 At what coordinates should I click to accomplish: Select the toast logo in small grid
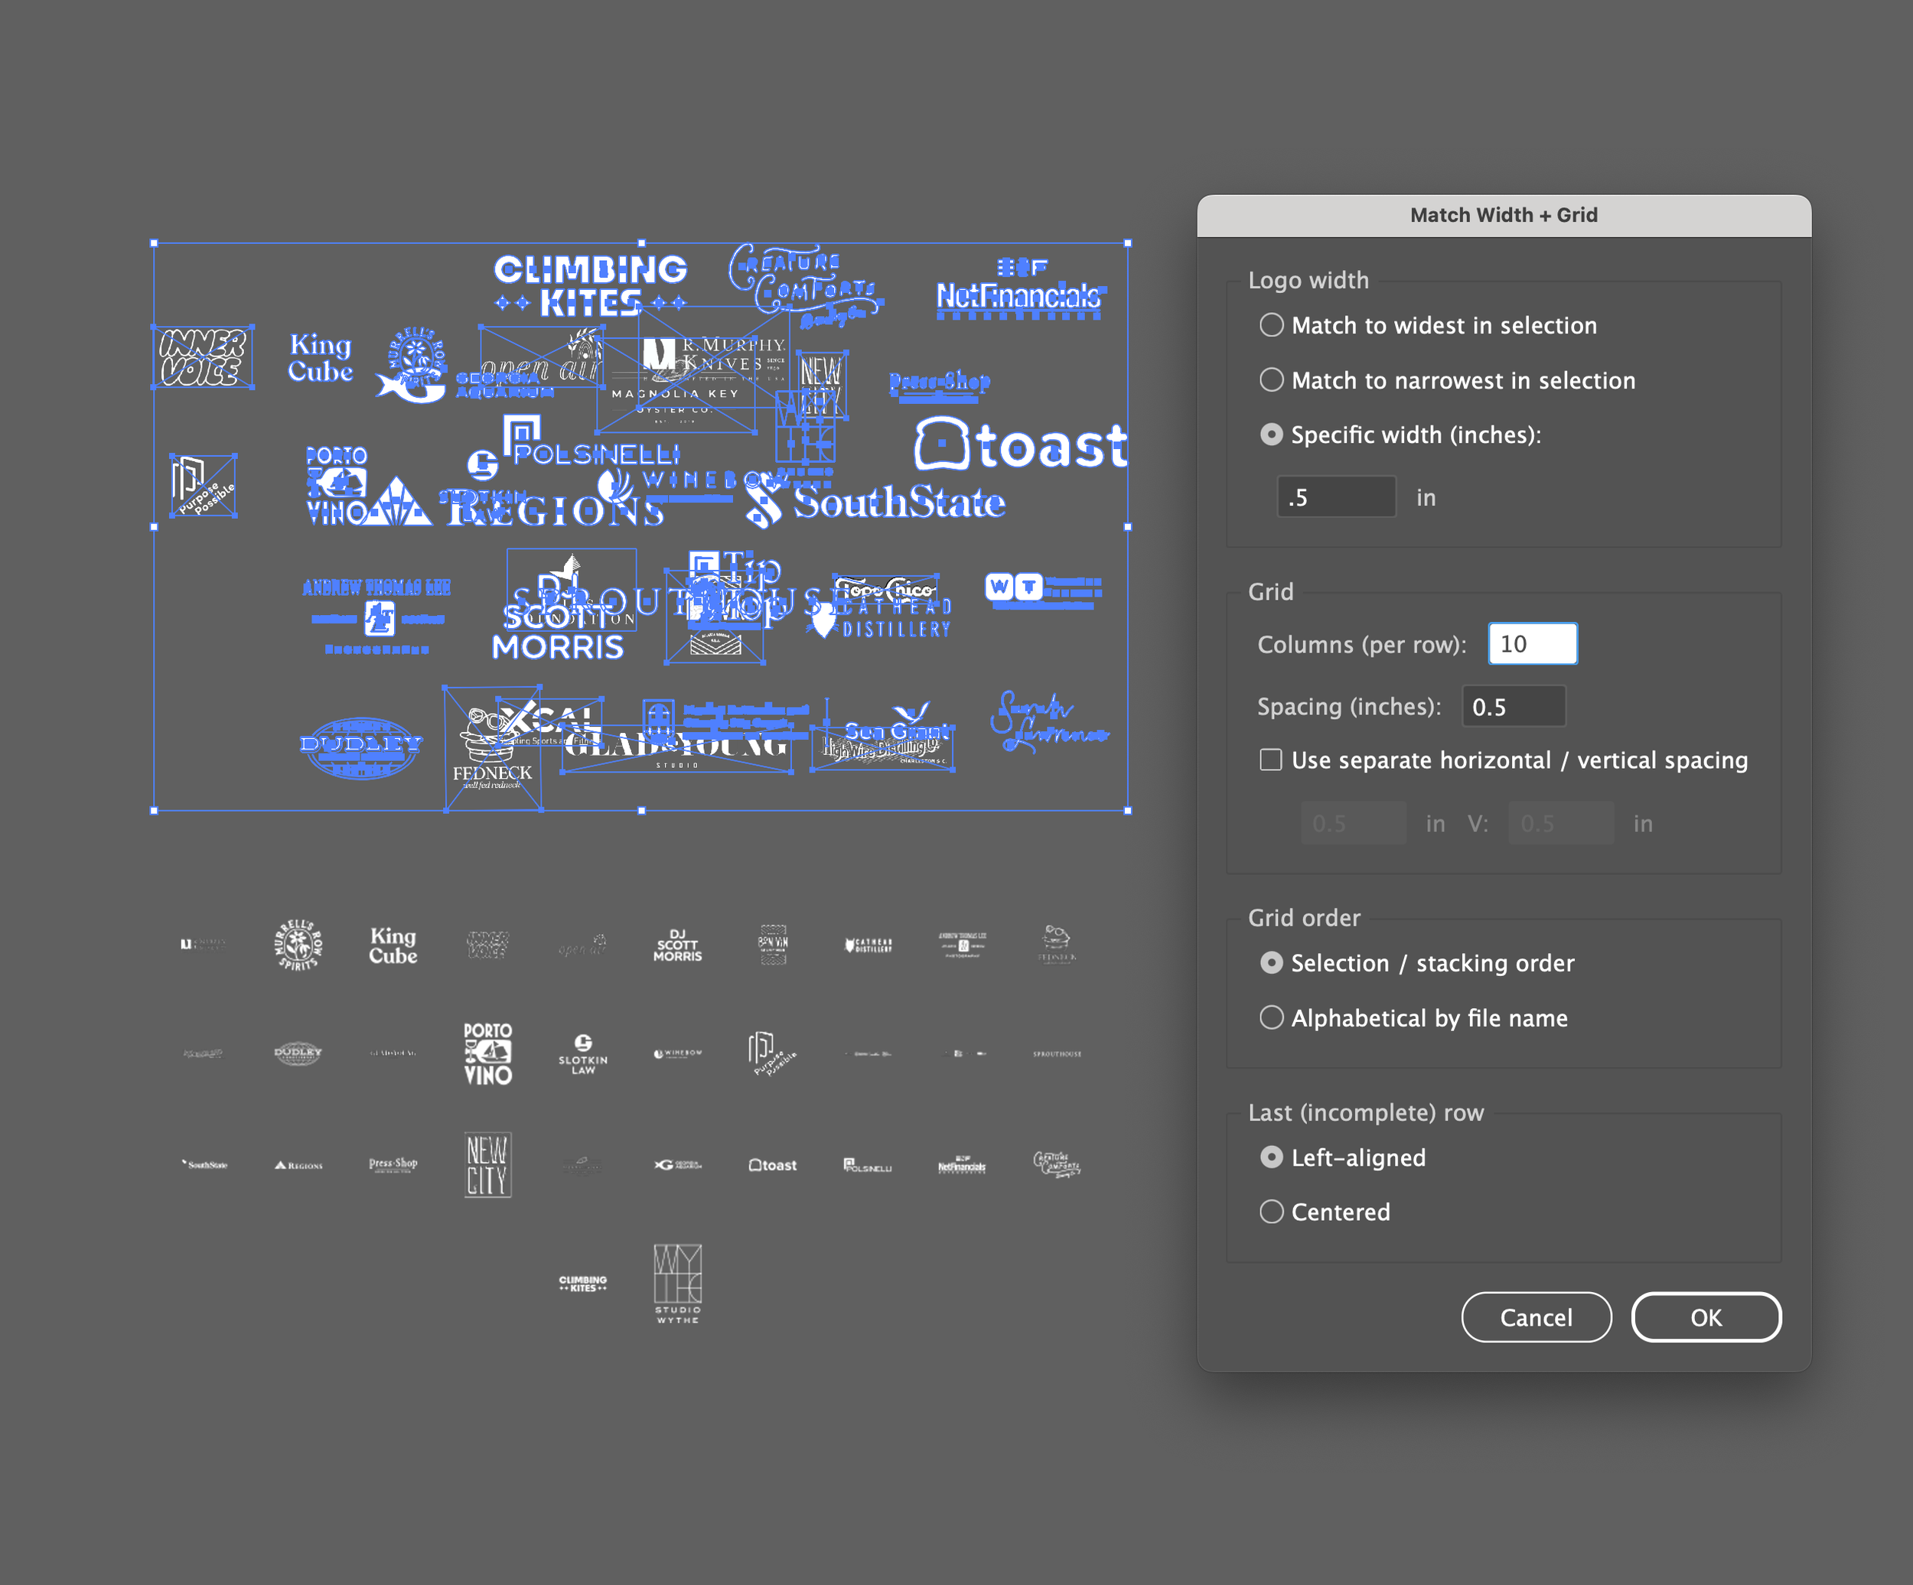[x=773, y=1165]
